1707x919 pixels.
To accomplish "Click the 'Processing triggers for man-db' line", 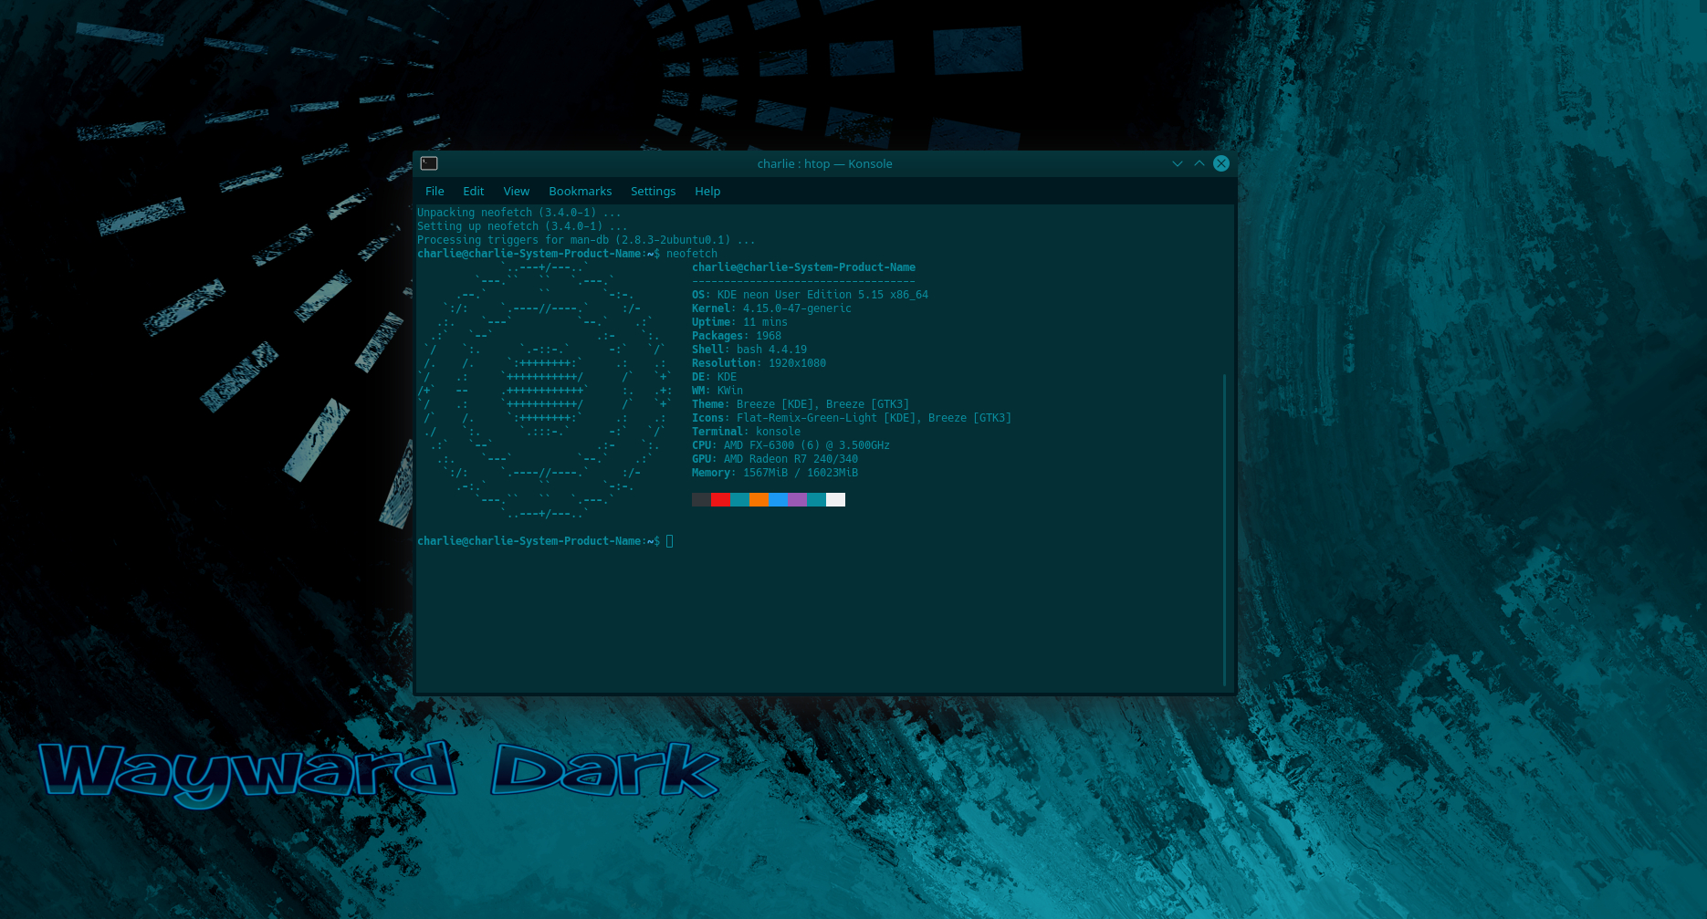I will pyautogui.click(x=586, y=240).
